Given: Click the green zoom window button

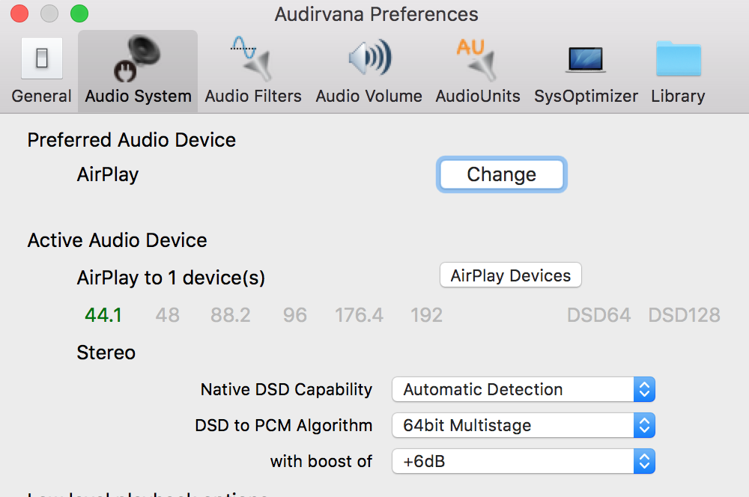Looking at the screenshot, I should (x=79, y=13).
